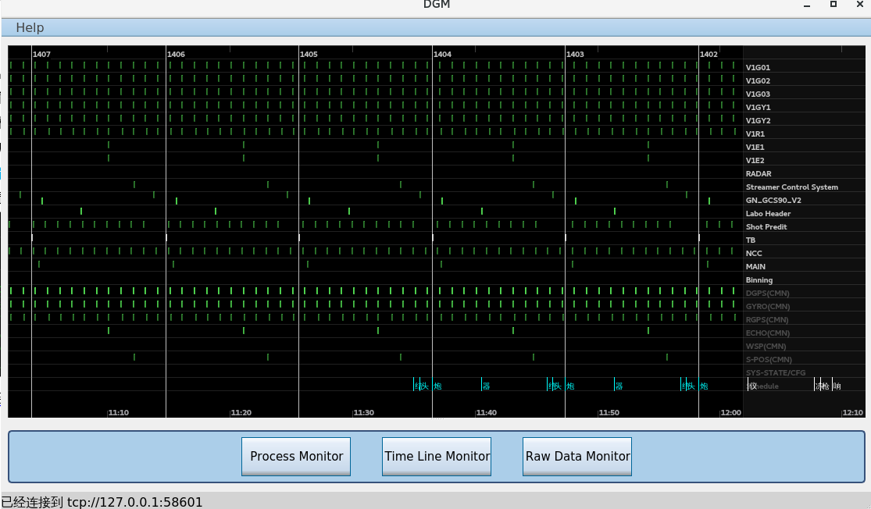Viewport: 871px width, 509px height.
Task: Select the Streamer Control System row label
Action: 791,187
